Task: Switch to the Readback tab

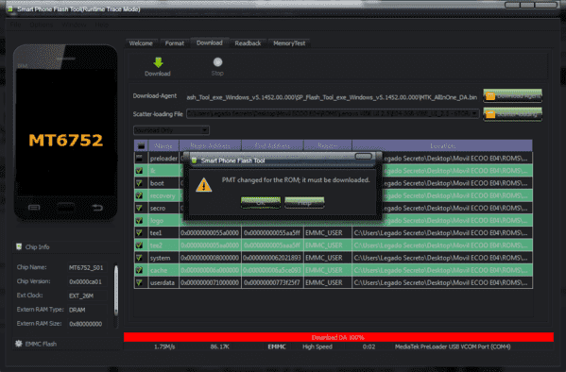Action: (248, 43)
